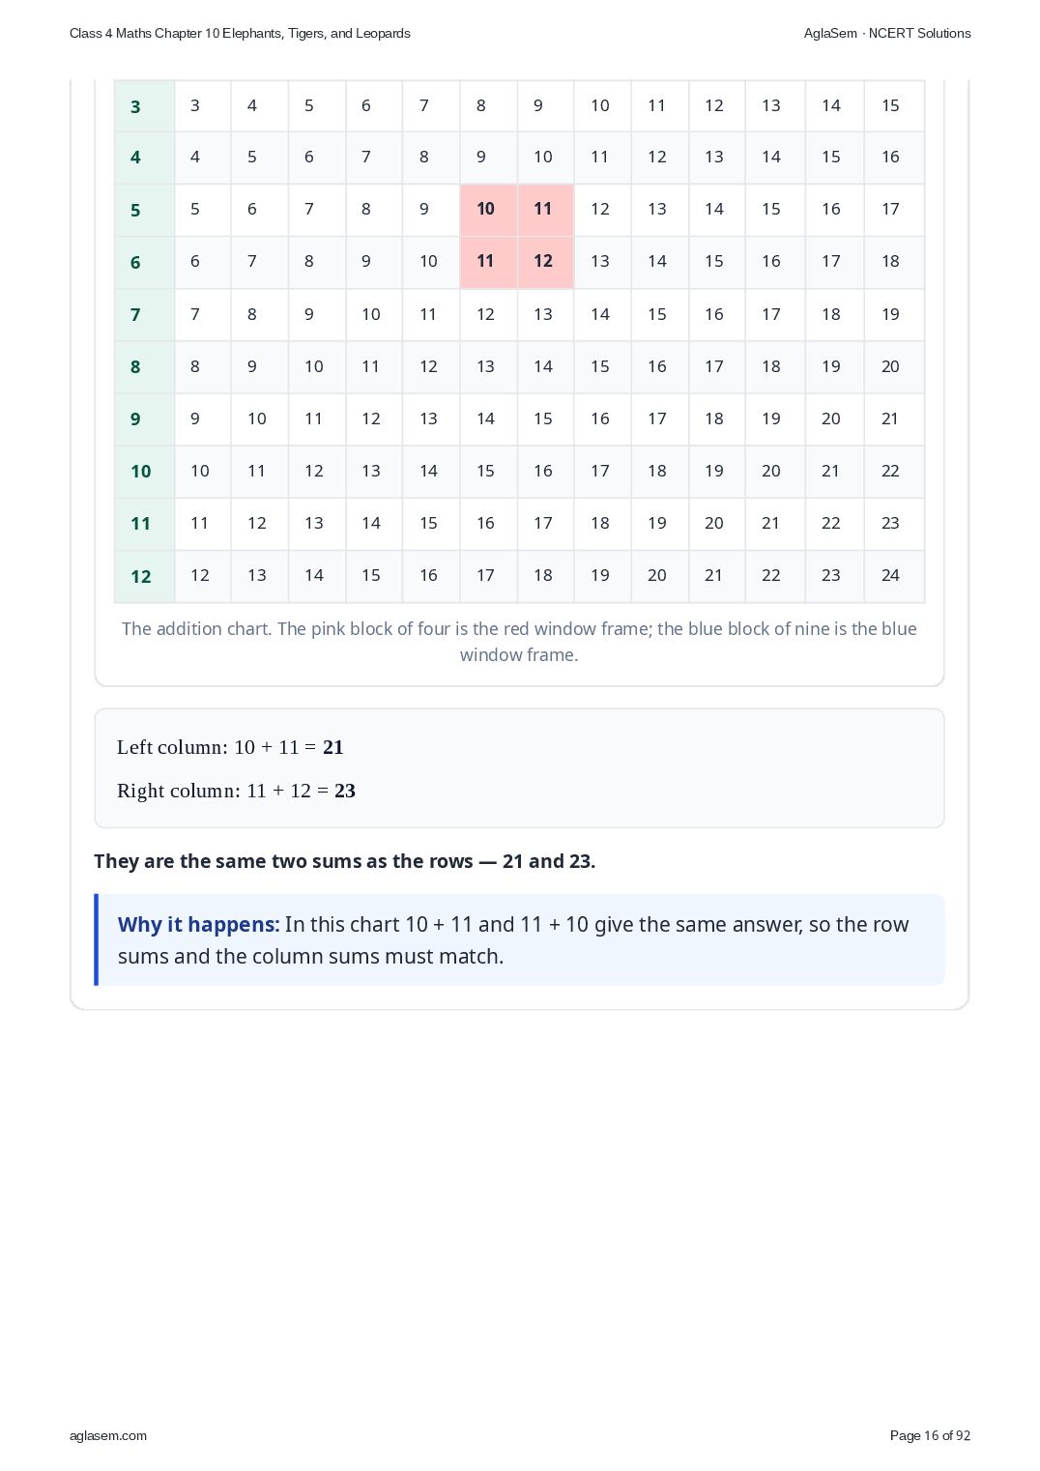Click the cell showing 24 in last row
Viewport: 1040px width, 1471px height.
point(894,576)
